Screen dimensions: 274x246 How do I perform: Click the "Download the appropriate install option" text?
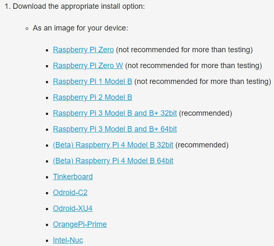click(79, 6)
